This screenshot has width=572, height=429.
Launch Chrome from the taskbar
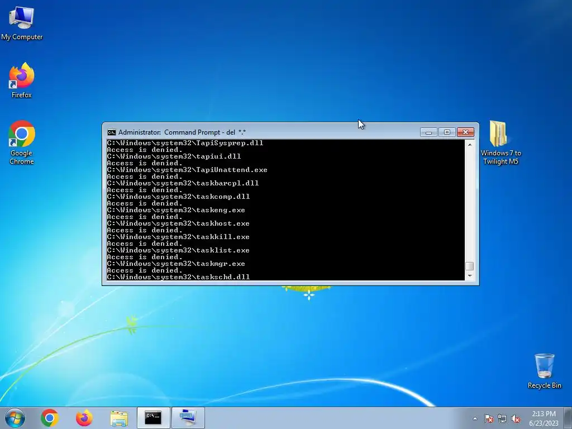50,418
